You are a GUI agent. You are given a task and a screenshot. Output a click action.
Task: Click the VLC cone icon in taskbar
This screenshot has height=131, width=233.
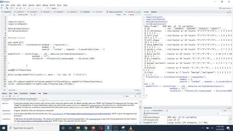(x=131, y=128)
